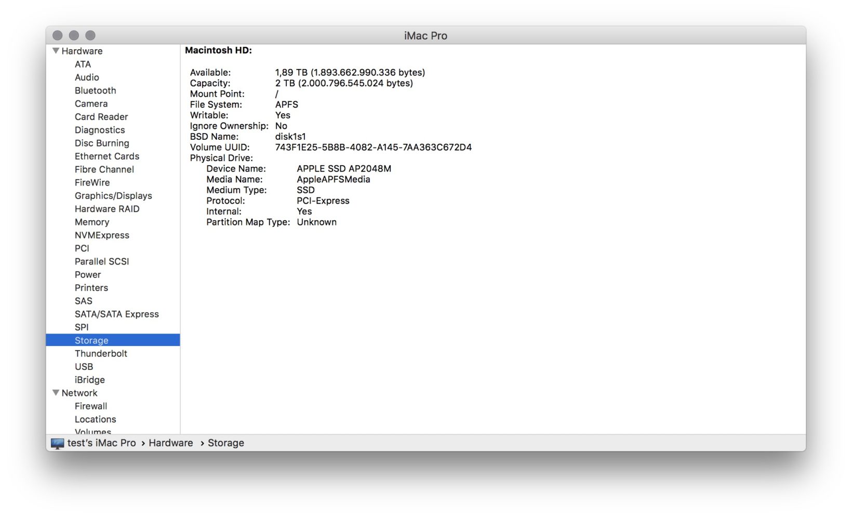852x517 pixels.
Task: Open the Diagnostics entry
Action: (100, 130)
